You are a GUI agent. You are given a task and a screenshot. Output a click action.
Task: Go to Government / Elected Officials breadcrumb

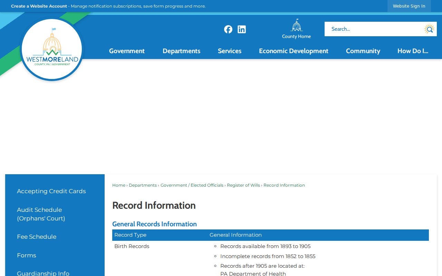point(192,185)
